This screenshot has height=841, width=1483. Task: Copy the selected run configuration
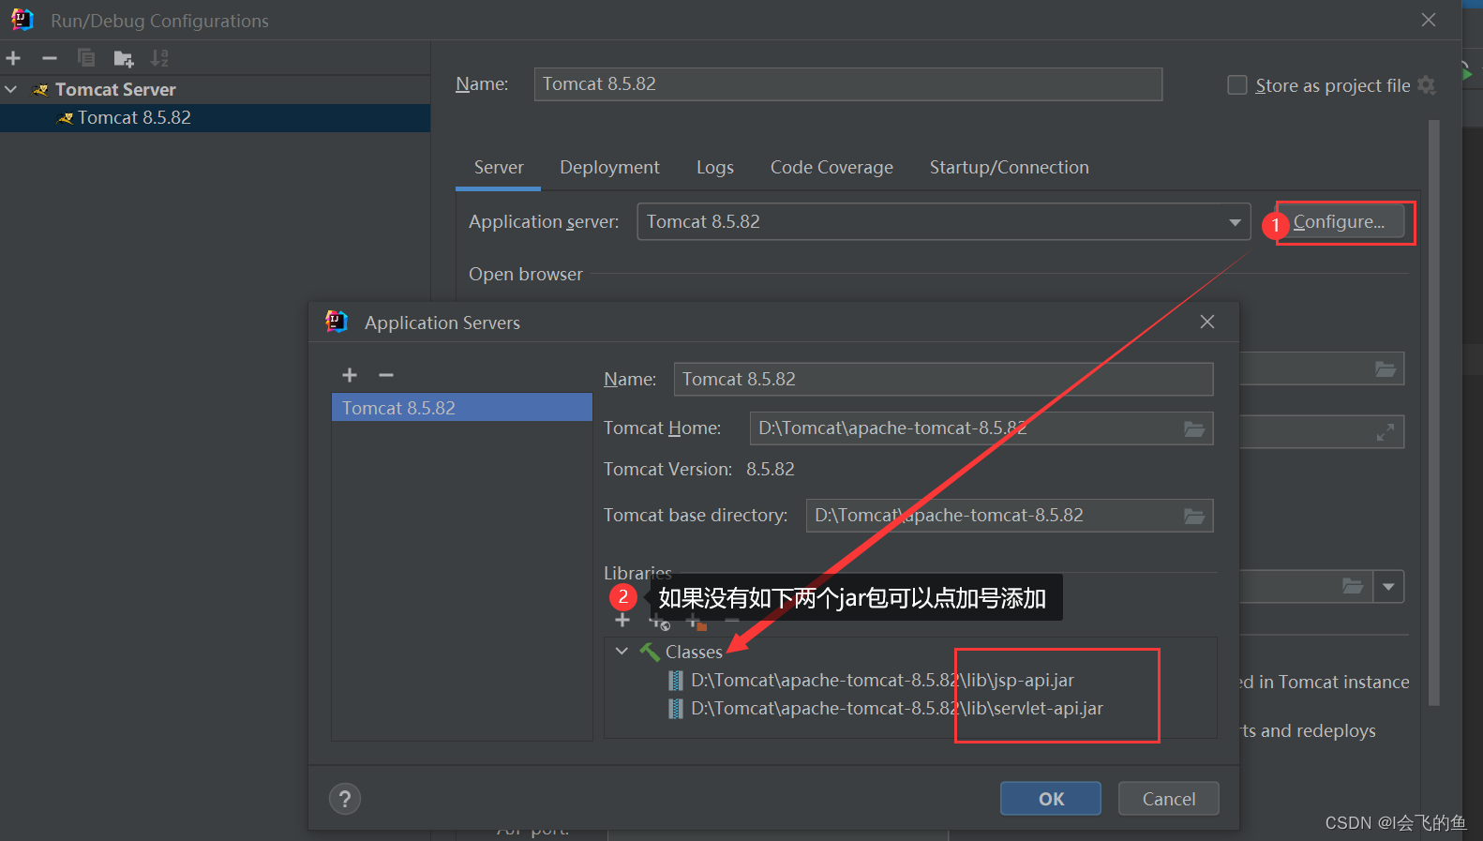86,58
